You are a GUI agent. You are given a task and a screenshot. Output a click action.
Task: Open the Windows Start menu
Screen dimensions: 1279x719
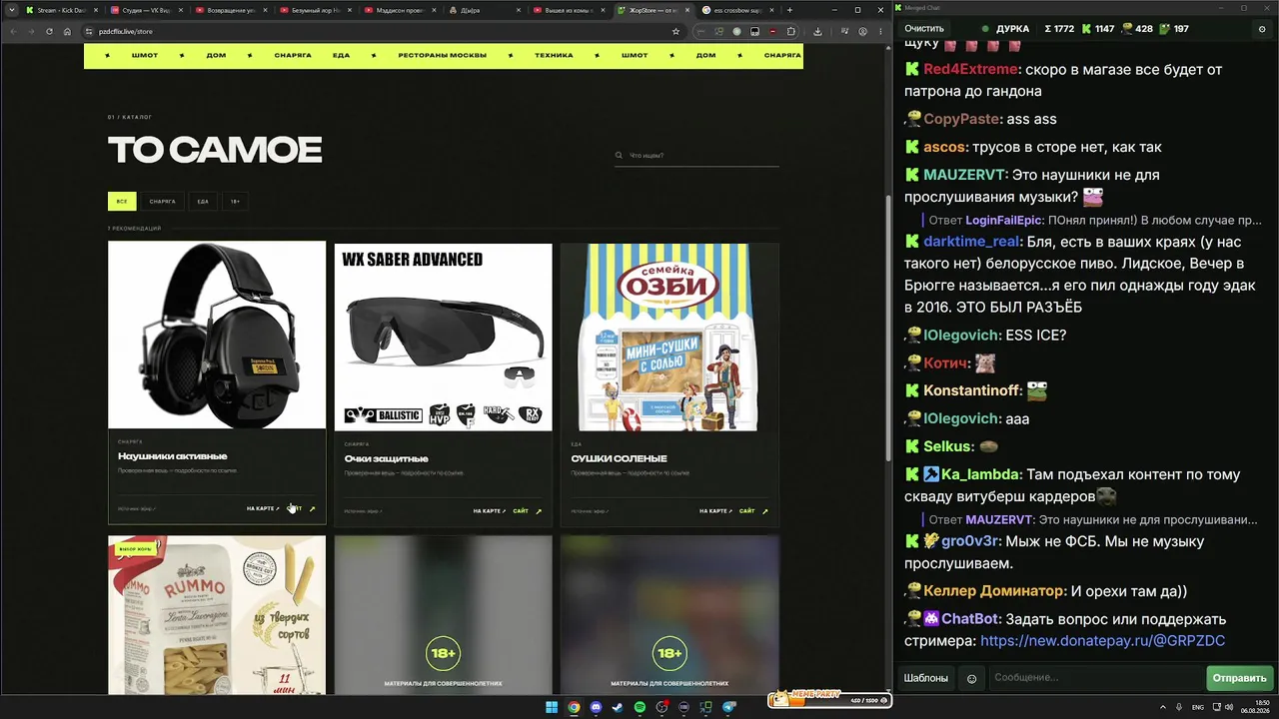coord(552,707)
